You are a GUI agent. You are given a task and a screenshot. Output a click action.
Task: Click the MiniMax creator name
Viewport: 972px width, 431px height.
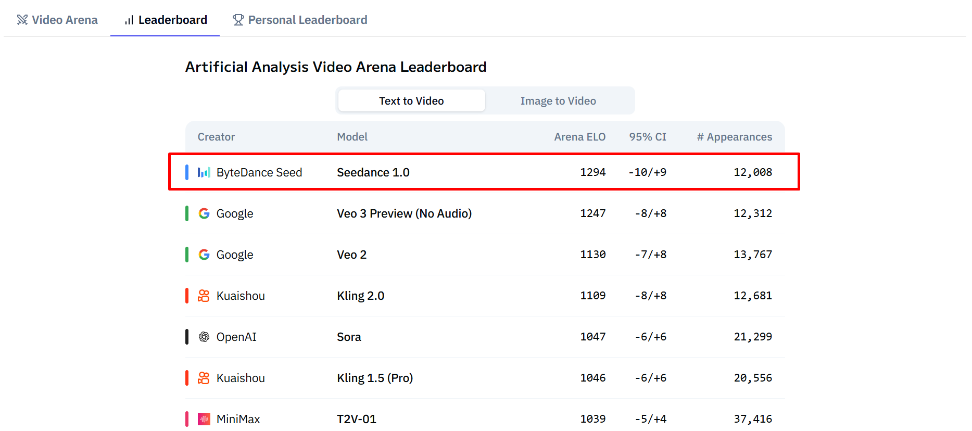click(x=238, y=419)
